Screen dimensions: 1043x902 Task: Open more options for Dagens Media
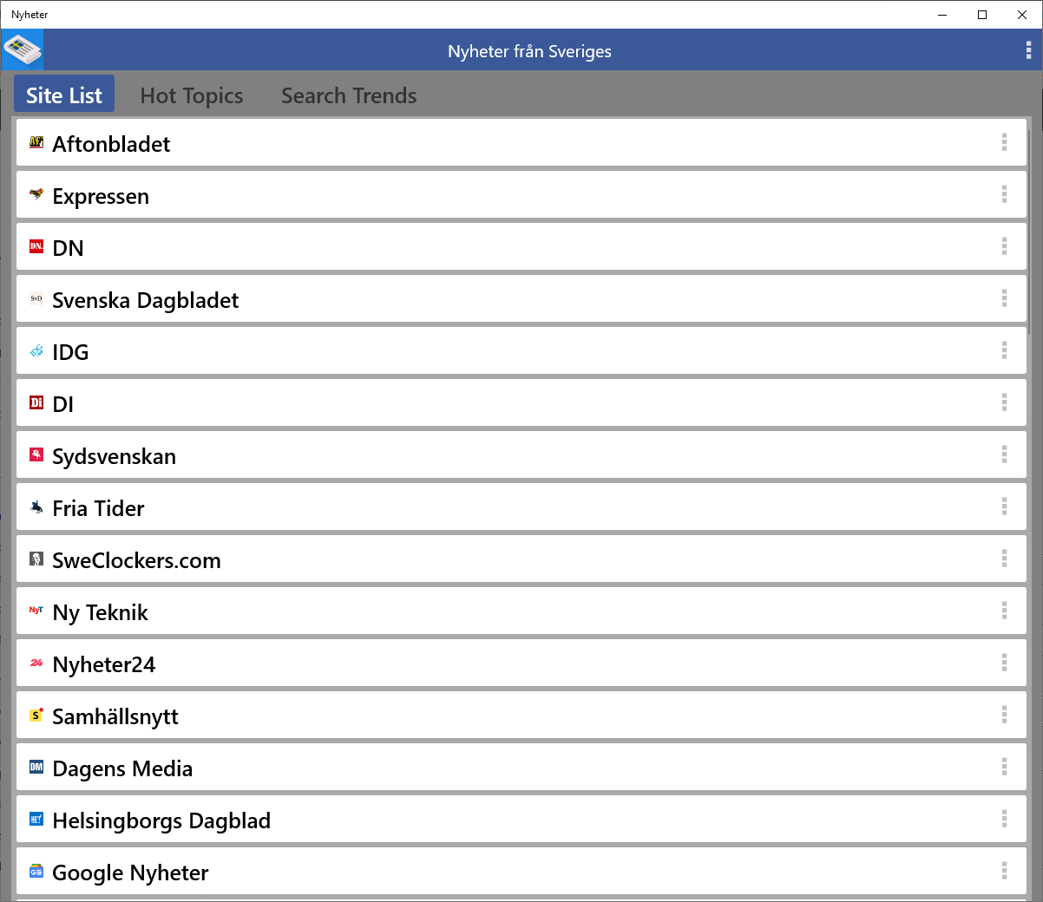pyautogui.click(x=1004, y=767)
